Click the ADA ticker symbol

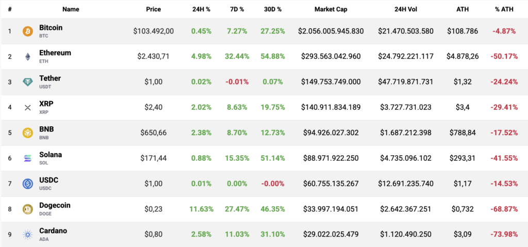[x=43, y=239]
